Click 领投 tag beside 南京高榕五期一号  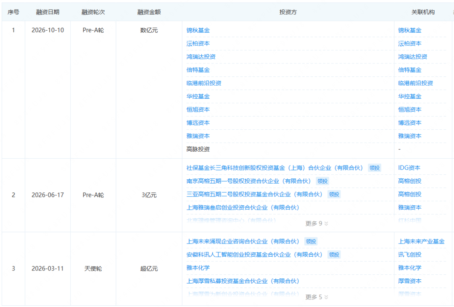322,181
